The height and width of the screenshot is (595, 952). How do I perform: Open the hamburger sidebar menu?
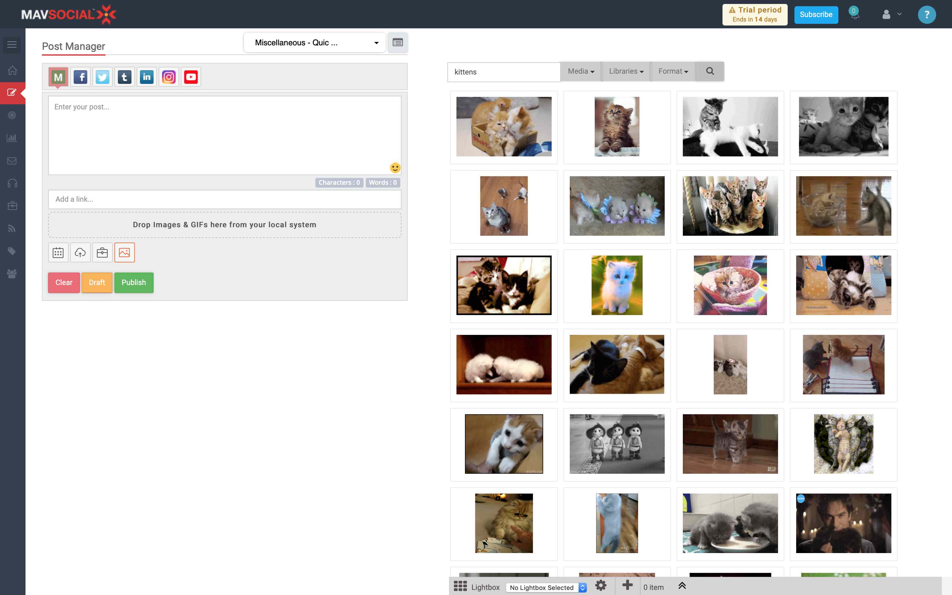point(12,44)
